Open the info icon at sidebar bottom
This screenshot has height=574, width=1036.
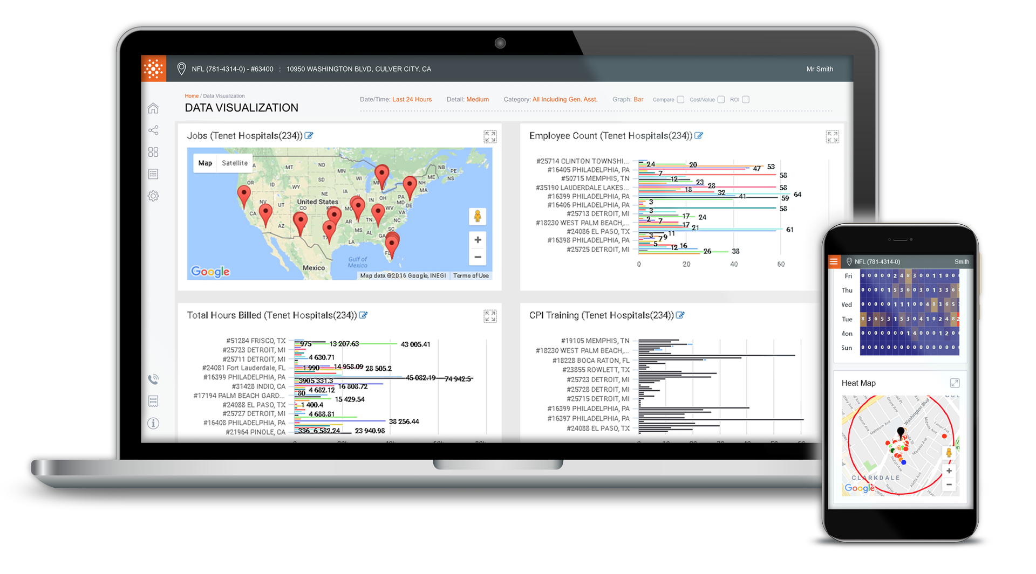pyautogui.click(x=153, y=423)
